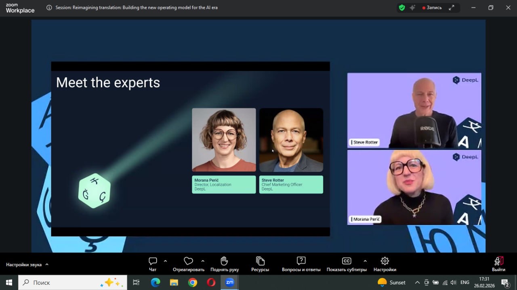This screenshot has height=290, width=517.
Task: Expand the chat options arrow
Action: (165, 261)
